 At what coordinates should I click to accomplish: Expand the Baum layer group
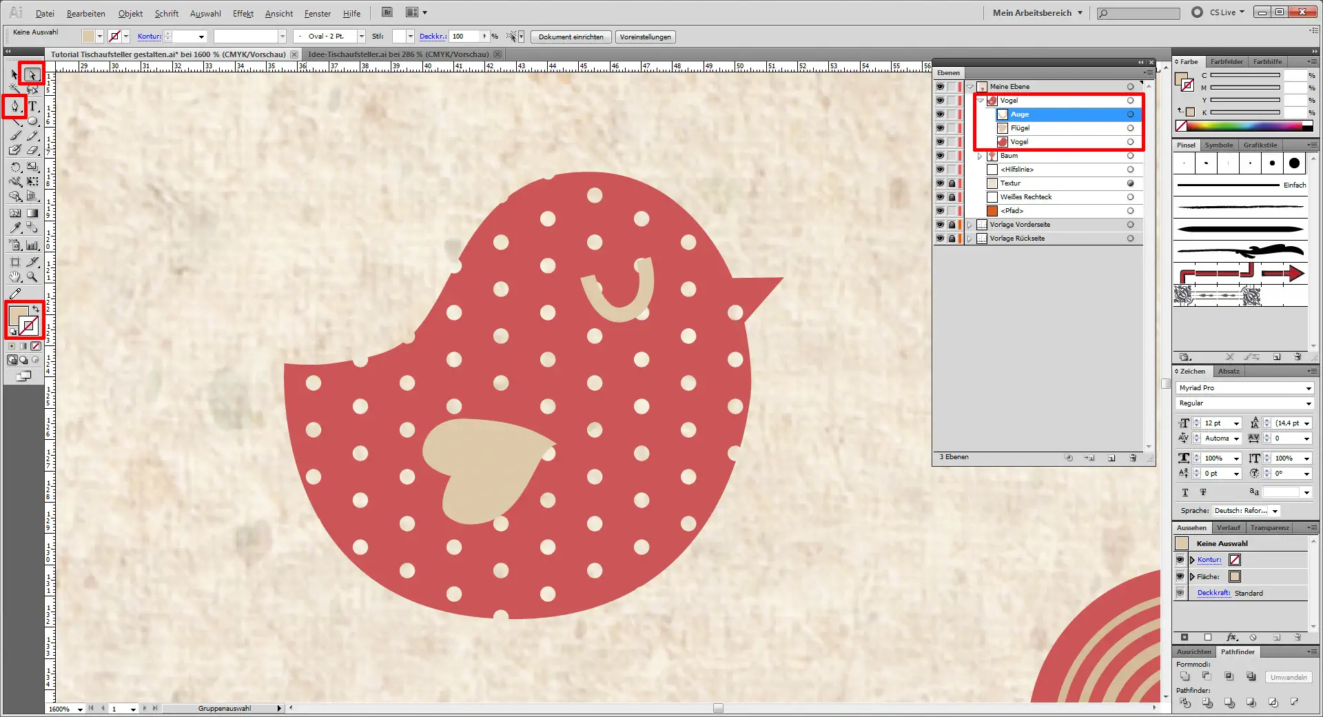980,156
